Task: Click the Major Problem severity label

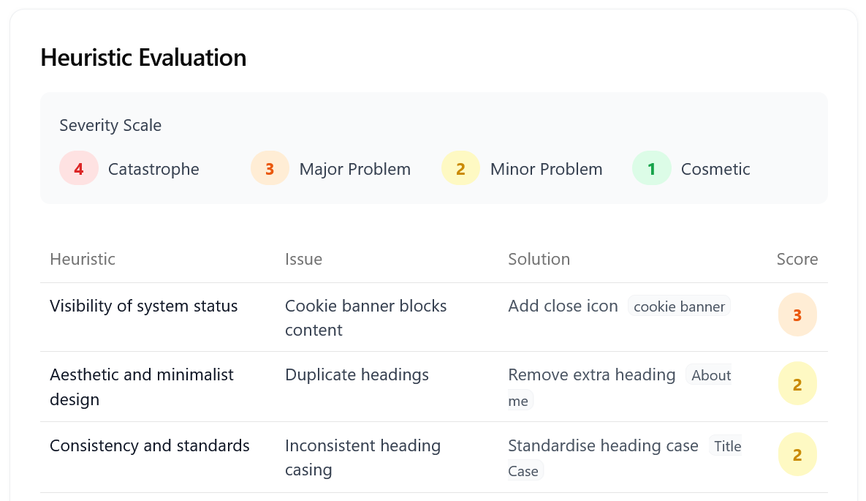Action: click(x=354, y=169)
